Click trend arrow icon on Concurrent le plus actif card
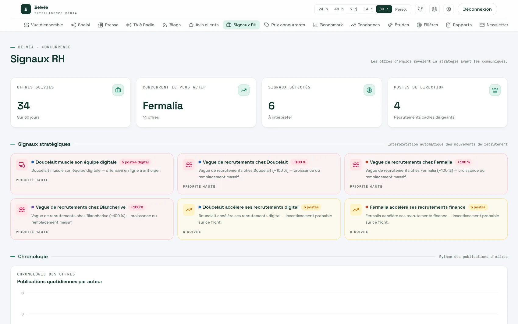 coord(244,90)
